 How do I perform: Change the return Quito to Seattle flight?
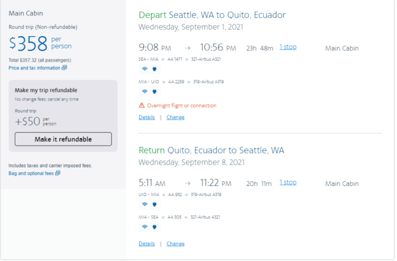click(x=175, y=244)
